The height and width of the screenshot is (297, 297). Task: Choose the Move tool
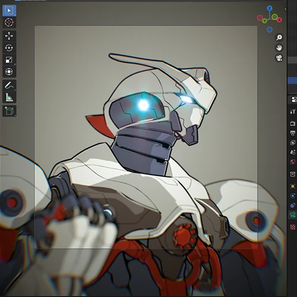point(9,36)
